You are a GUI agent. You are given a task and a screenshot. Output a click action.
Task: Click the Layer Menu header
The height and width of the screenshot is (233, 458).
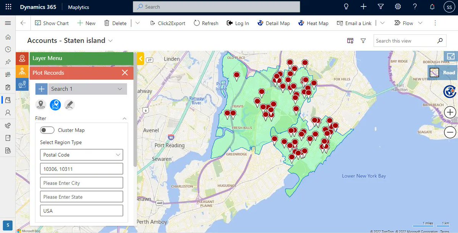point(81,58)
